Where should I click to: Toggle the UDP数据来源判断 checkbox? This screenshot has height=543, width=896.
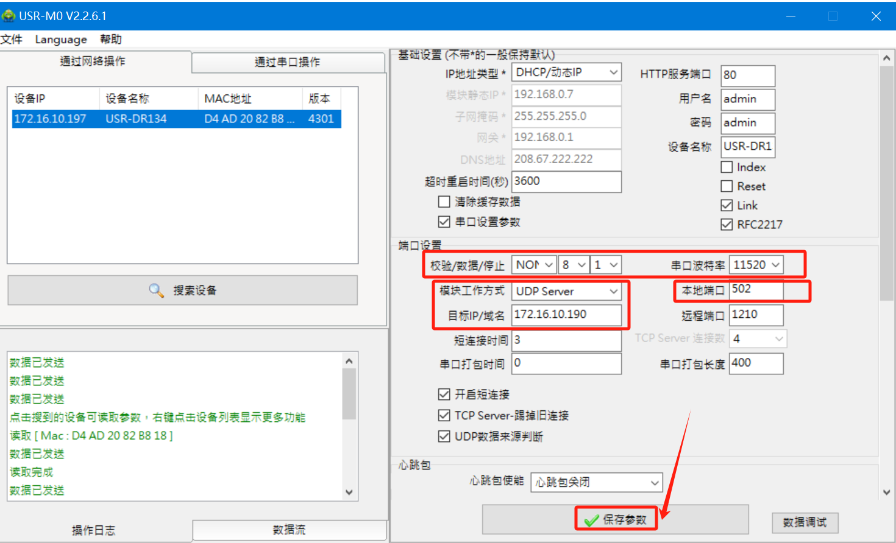click(444, 436)
